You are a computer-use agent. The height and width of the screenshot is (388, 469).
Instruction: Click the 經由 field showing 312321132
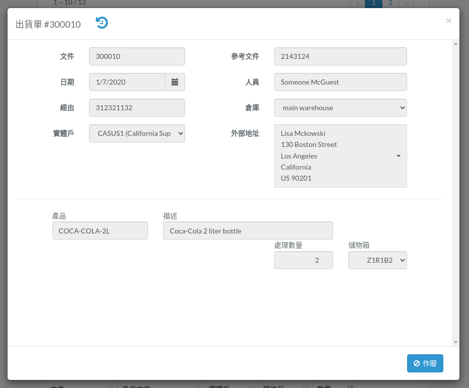[137, 108]
